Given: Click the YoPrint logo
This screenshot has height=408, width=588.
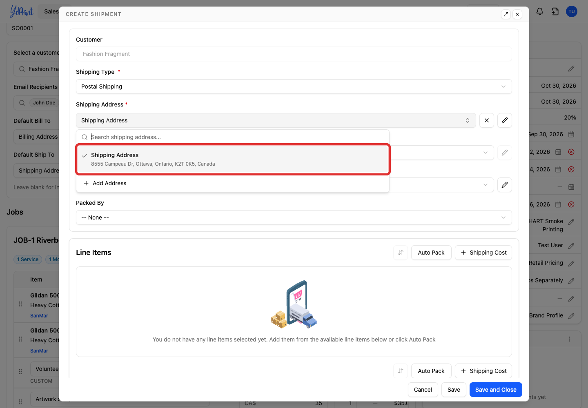Looking at the screenshot, I should pyautogui.click(x=21, y=11).
